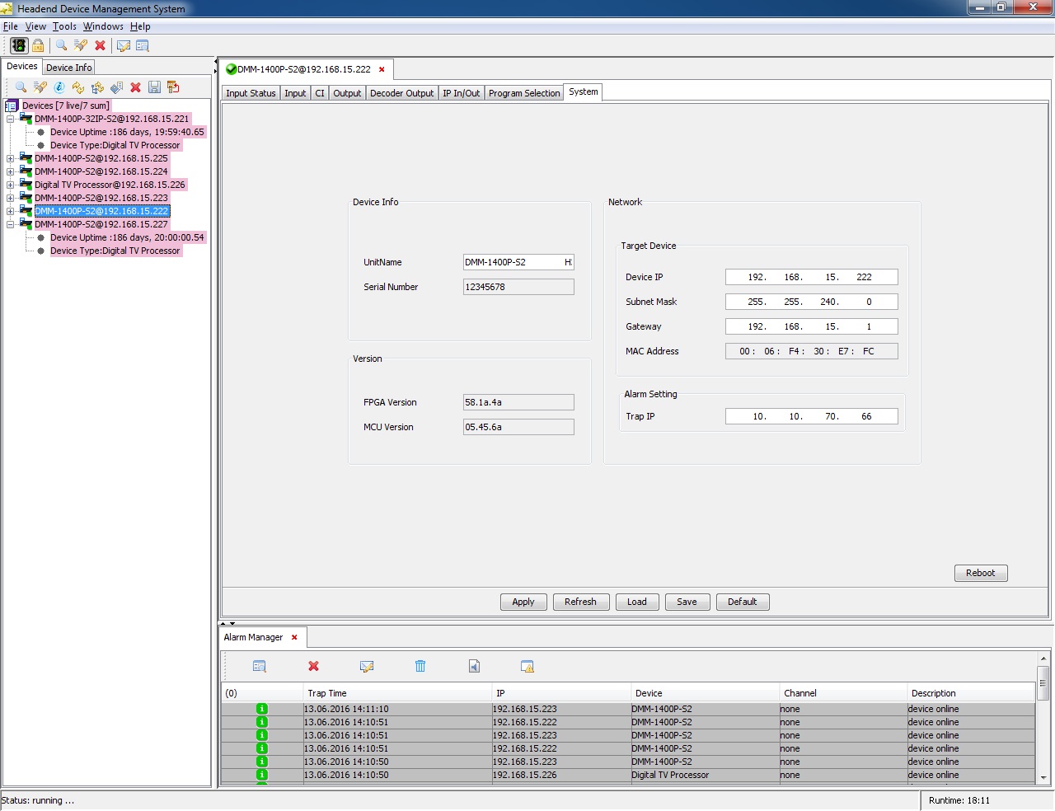Click the blue trash can in Alarm Manager
The image size is (1055, 811).
[x=420, y=666]
